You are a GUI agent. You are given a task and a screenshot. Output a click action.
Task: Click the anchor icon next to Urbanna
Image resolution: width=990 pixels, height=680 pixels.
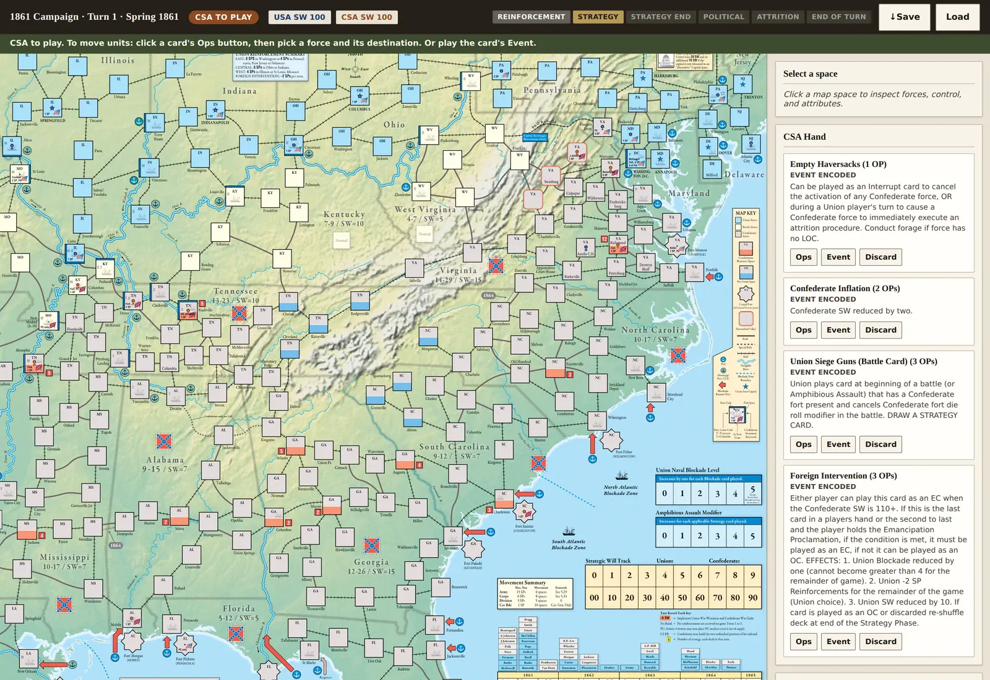[687, 223]
